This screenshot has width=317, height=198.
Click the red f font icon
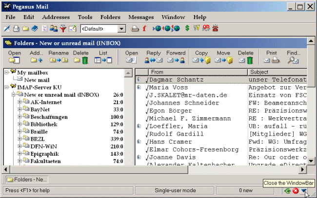coord(144,29)
